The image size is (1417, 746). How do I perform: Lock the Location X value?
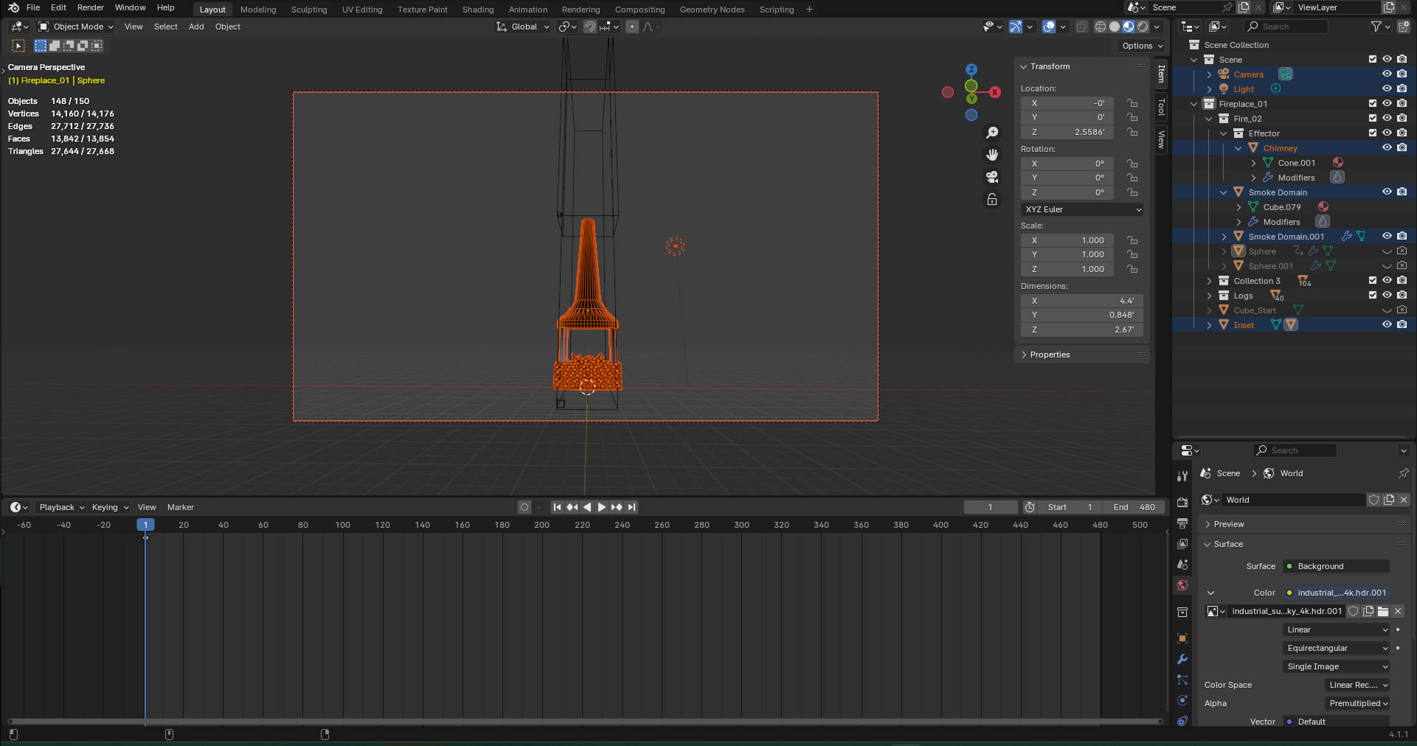coord(1132,103)
